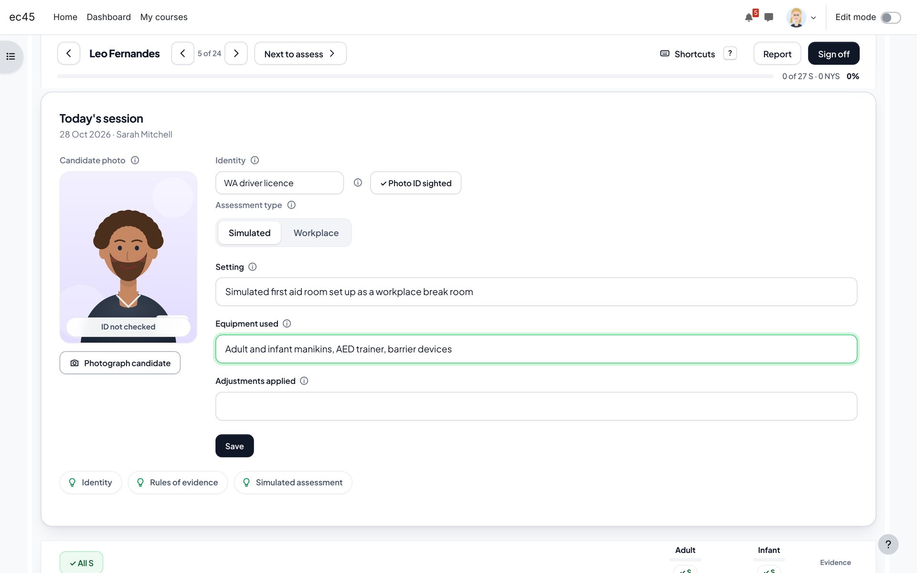Open the notifications bell
The image size is (917, 573).
[x=749, y=18]
